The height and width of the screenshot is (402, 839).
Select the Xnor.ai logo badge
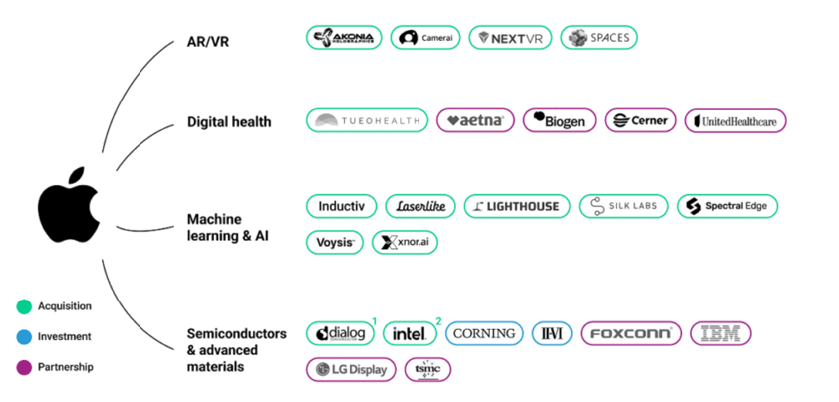click(405, 242)
